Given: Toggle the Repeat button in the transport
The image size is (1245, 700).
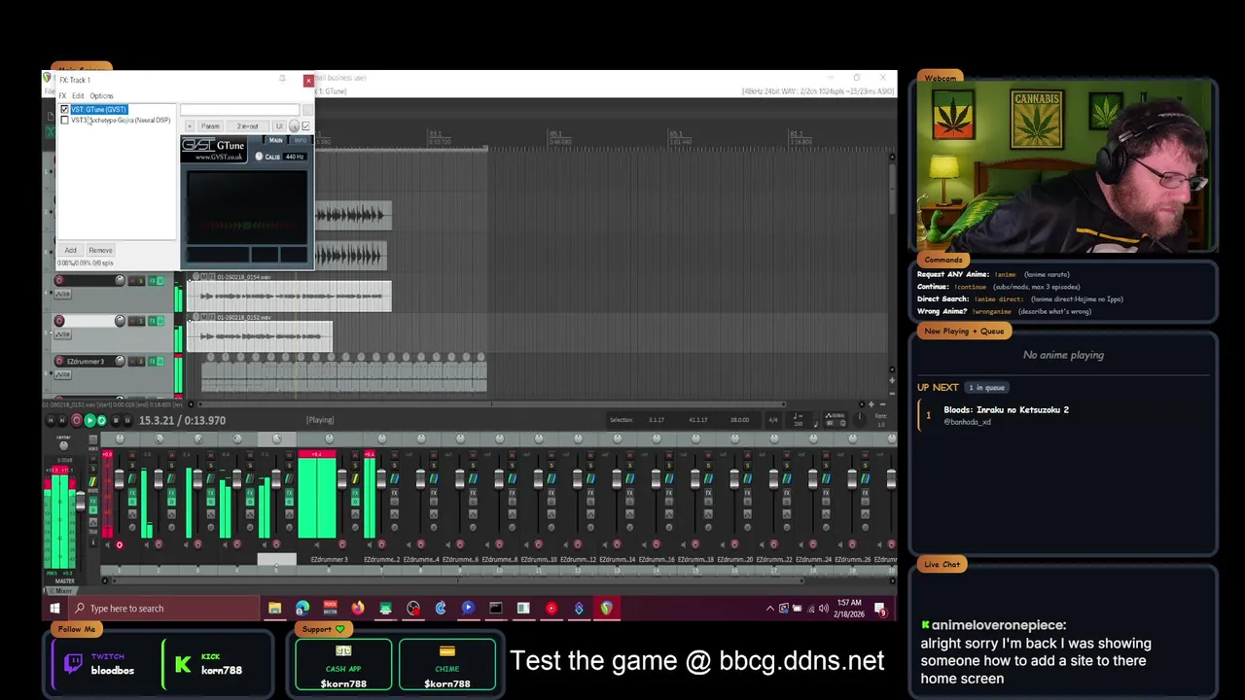Looking at the screenshot, I should point(102,420).
